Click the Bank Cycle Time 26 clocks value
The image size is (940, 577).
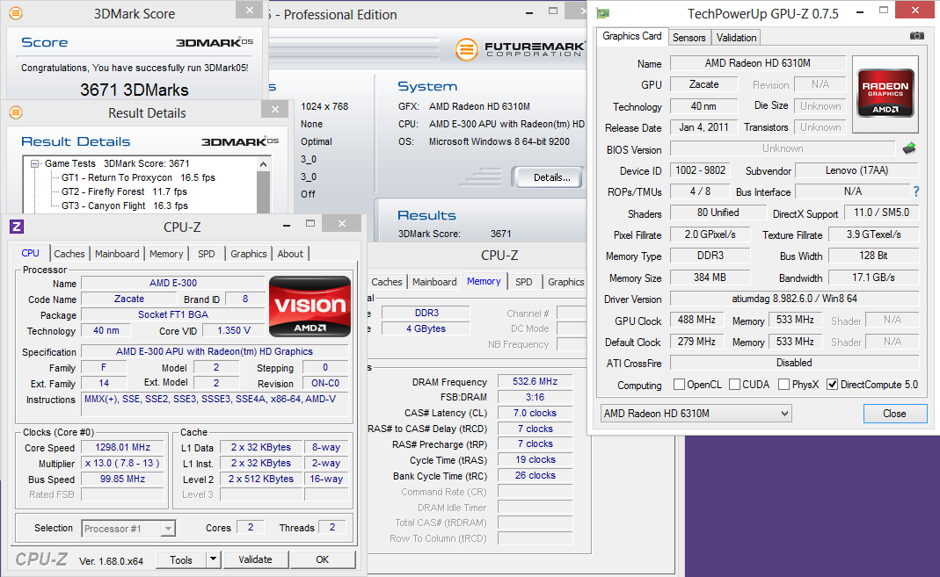535,475
